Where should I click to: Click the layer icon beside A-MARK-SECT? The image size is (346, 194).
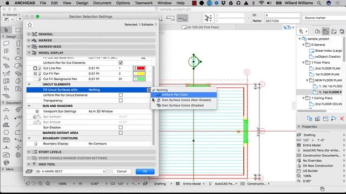tap(29, 171)
